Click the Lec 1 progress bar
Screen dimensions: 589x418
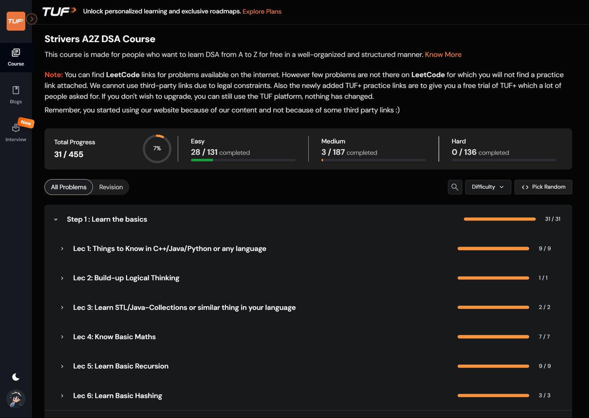[x=493, y=248]
